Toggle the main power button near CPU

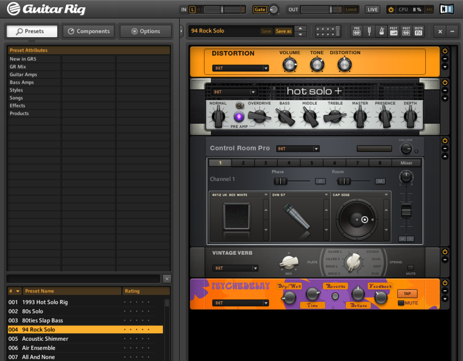(390, 9)
